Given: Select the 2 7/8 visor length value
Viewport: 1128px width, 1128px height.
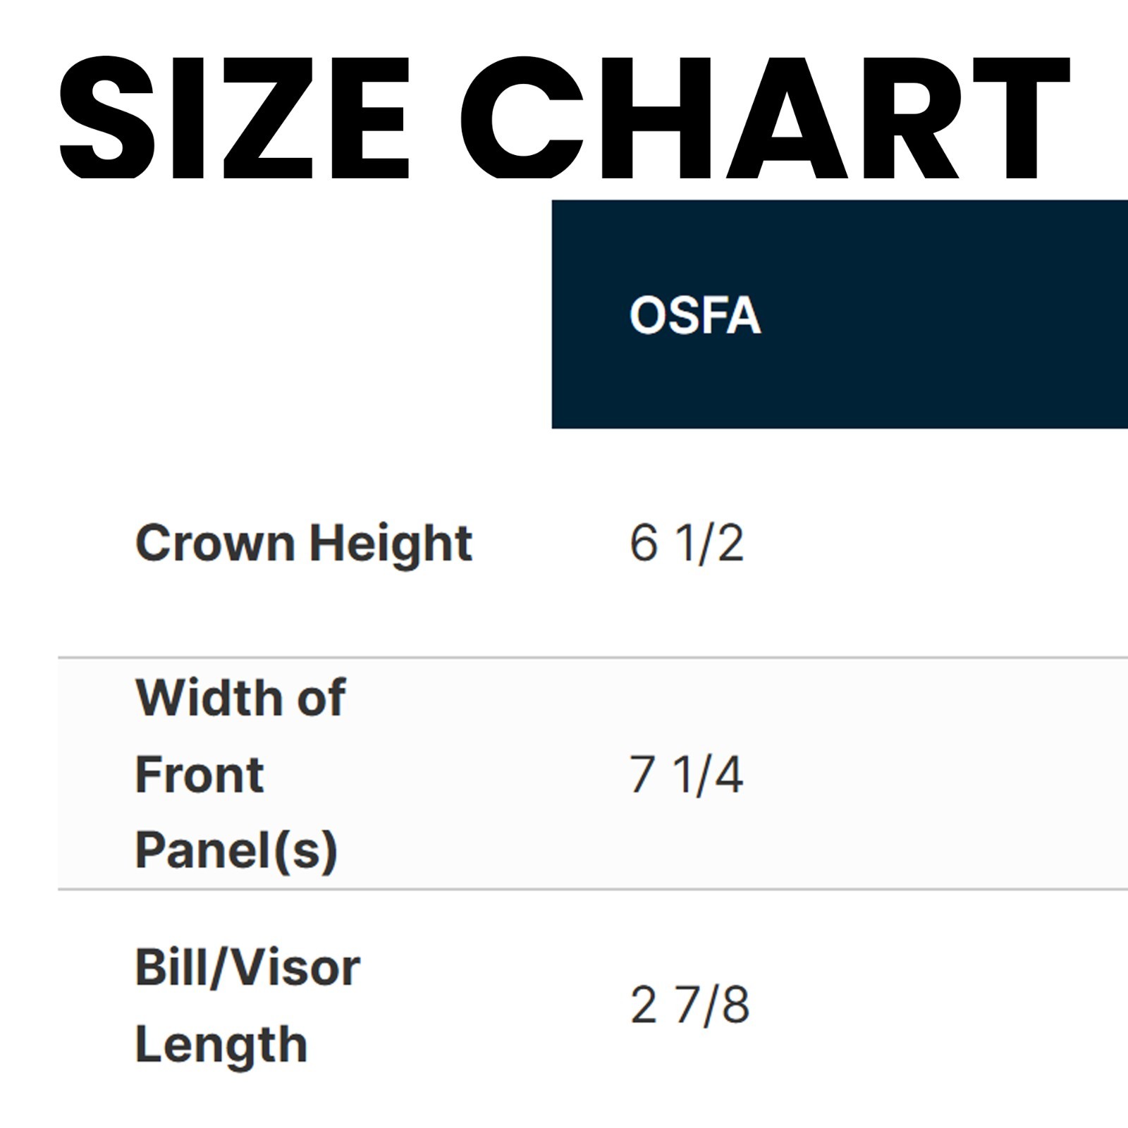Looking at the screenshot, I should tap(689, 1005).
